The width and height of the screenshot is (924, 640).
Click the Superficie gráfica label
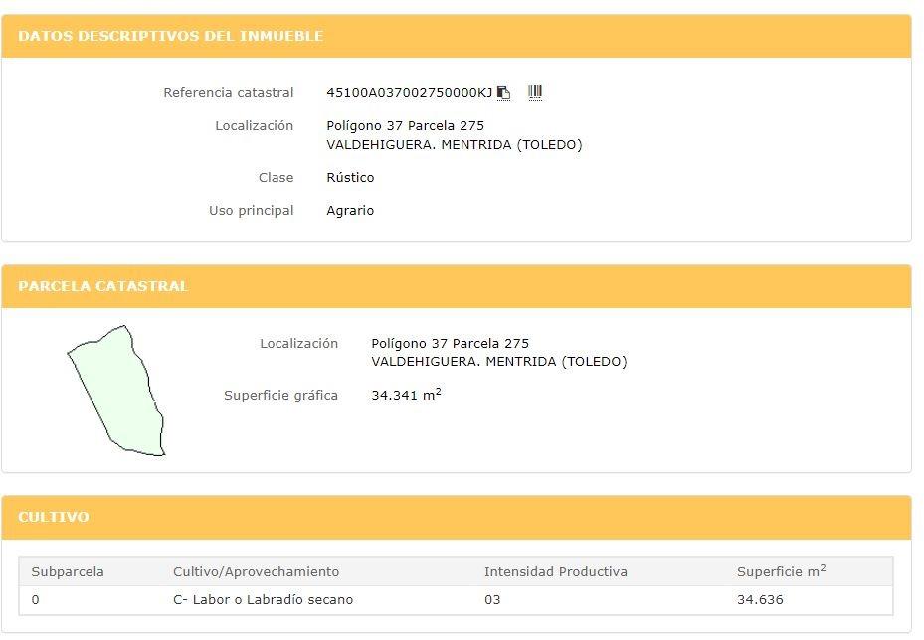(280, 396)
